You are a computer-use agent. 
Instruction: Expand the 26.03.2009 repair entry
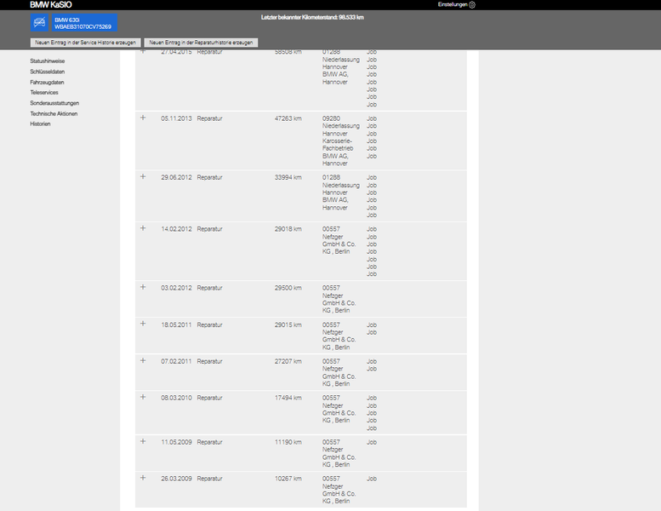(x=143, y=478)
